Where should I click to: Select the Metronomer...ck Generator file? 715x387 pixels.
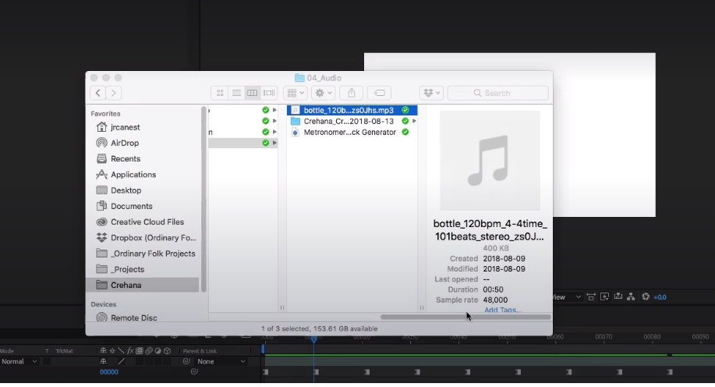[x=352, y=133]
